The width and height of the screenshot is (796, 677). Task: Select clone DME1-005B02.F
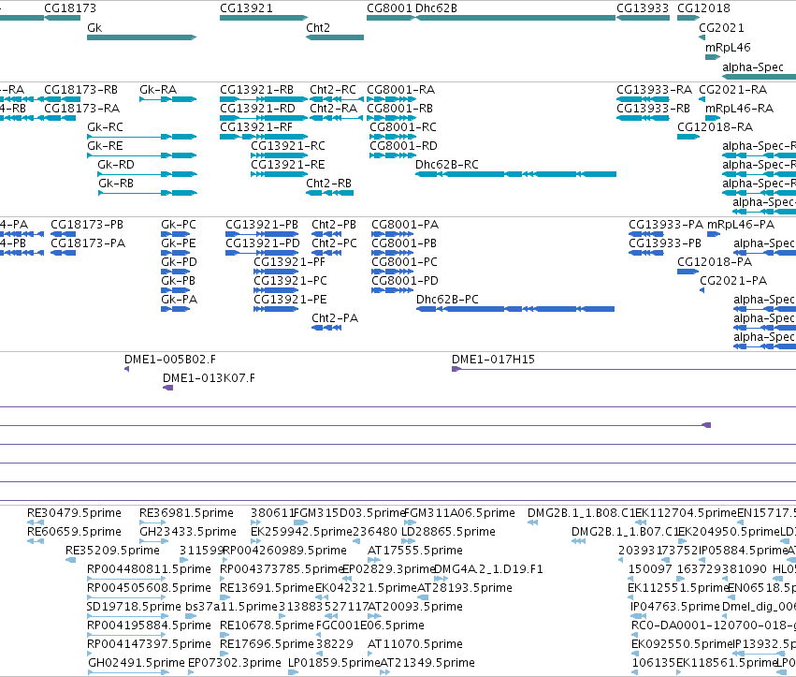(127, 369)
